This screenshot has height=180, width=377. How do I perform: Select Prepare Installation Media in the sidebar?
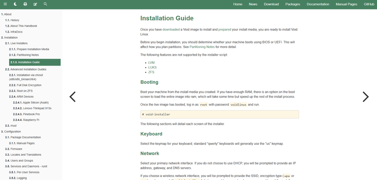pyautogui.click(x=33, y=49)
